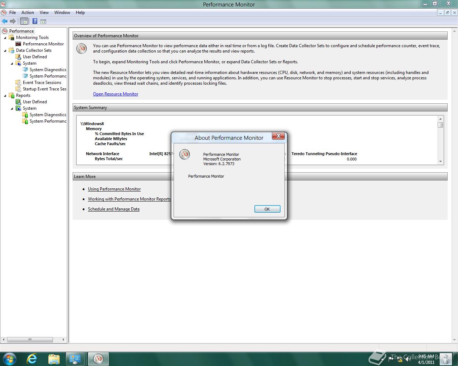Launch Internet Explorer from taskbar
Image resolution: width=458 pixels, height=366 pixels.
coord(32,359)
